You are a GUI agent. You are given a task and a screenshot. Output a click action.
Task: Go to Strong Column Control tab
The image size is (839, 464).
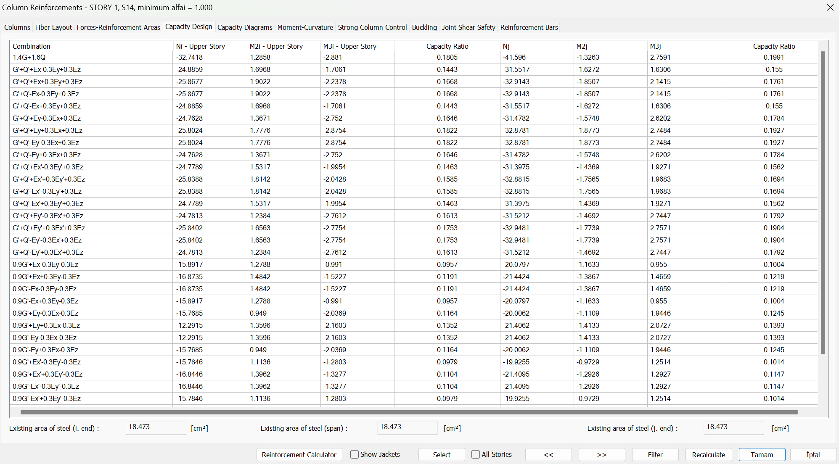click(372, 27)
